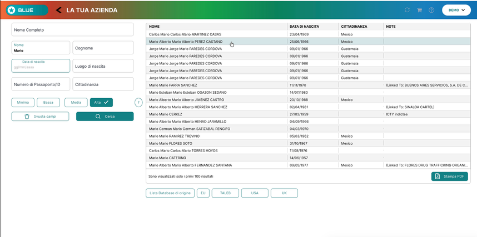Click the refresh icon in header

pos(407,10)
